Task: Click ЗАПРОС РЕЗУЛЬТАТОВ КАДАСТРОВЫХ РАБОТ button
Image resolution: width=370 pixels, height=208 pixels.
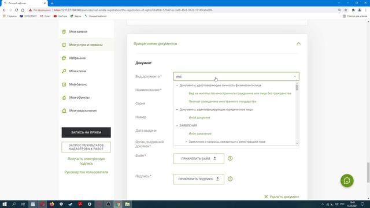Action: [x=86, y=147]
